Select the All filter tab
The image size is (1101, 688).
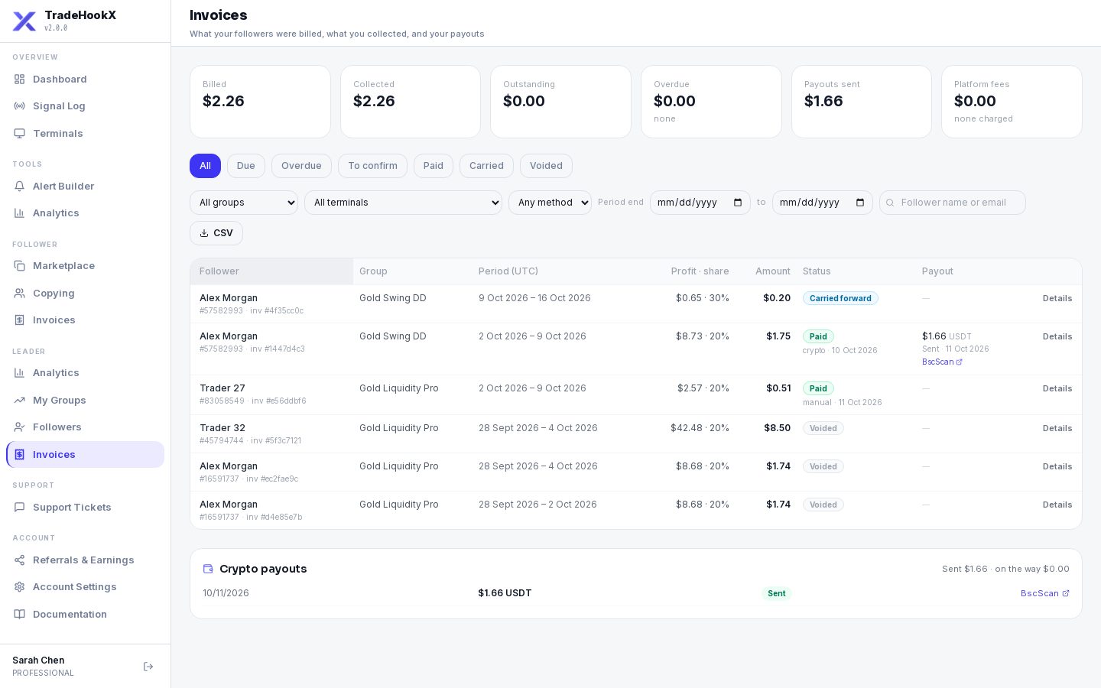click(x=205, y=166)
